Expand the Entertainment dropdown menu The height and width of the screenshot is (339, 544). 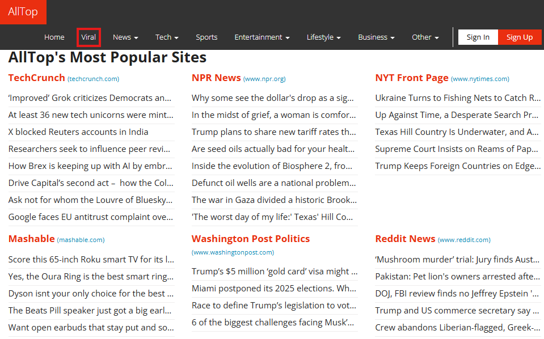262,37
